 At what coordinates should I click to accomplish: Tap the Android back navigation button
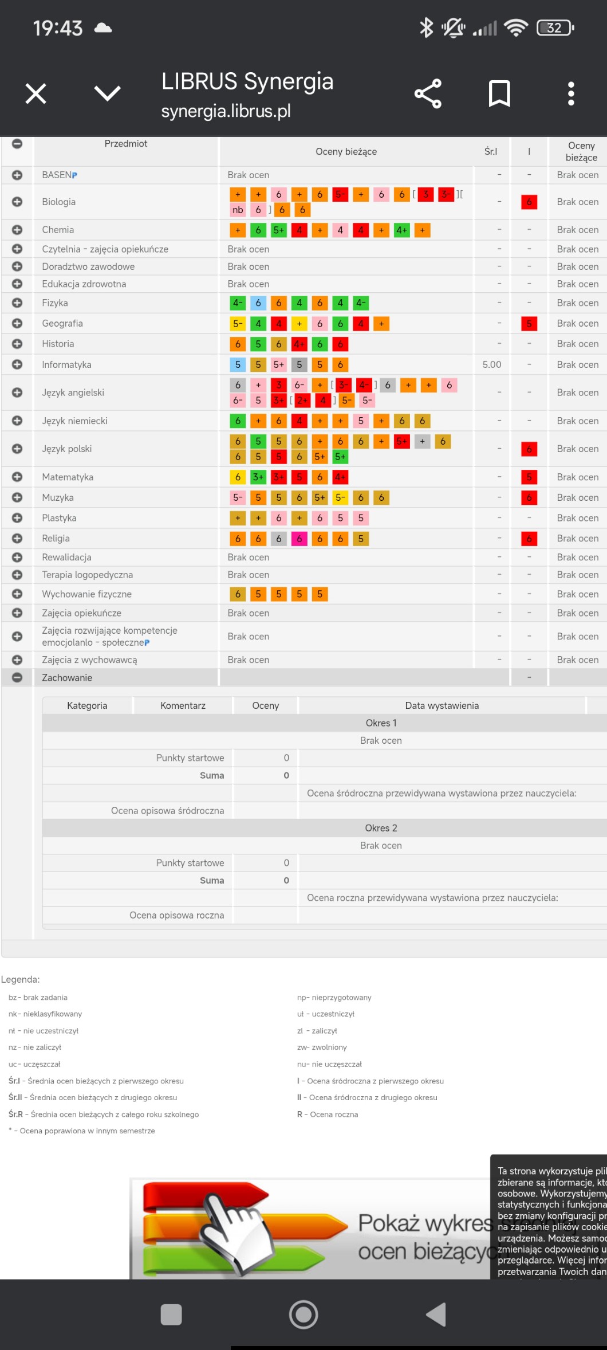[x=436, y=1314]
